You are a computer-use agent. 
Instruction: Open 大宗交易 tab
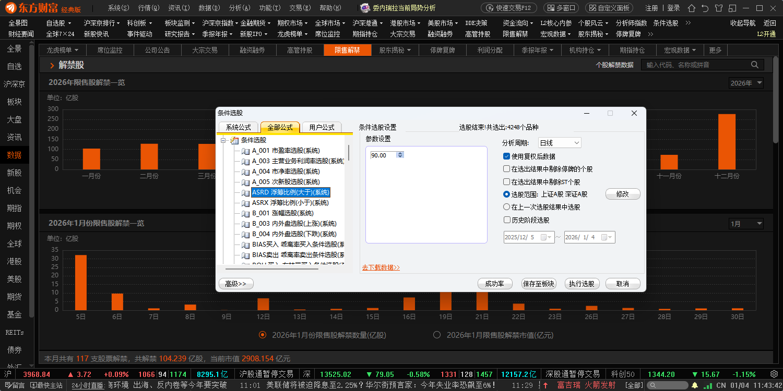[205, 50]
